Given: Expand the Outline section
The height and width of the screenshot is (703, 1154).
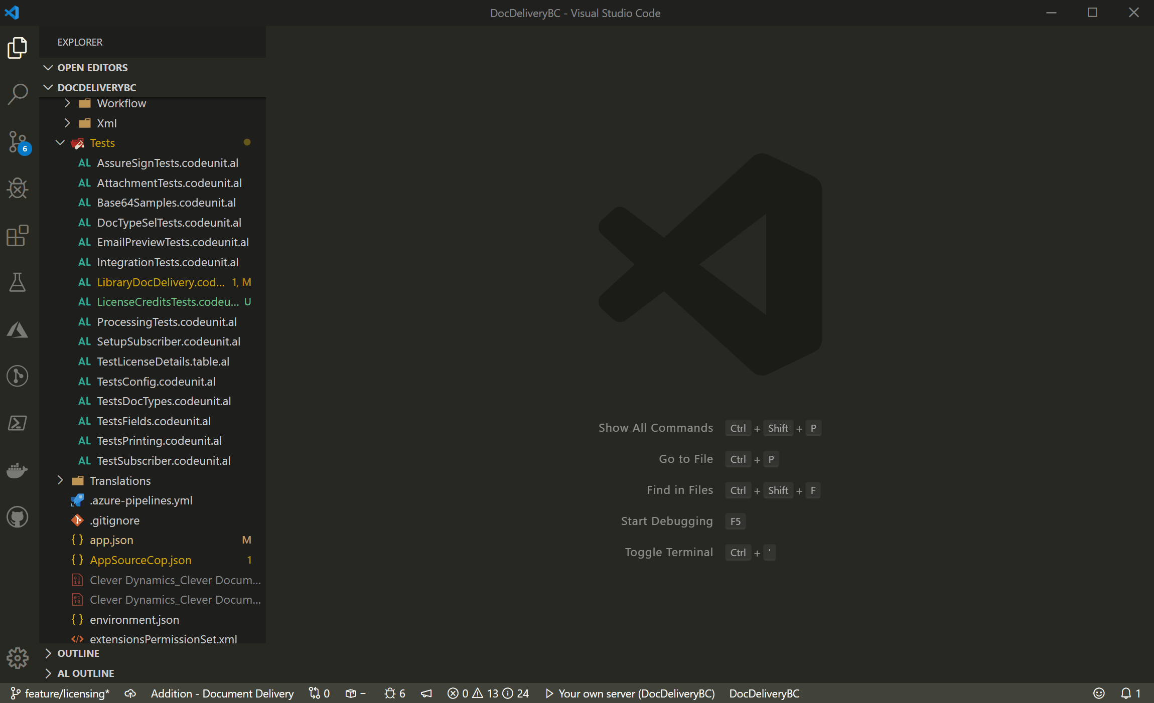Looking at the screenshot, I should click(x=153, y=653).
